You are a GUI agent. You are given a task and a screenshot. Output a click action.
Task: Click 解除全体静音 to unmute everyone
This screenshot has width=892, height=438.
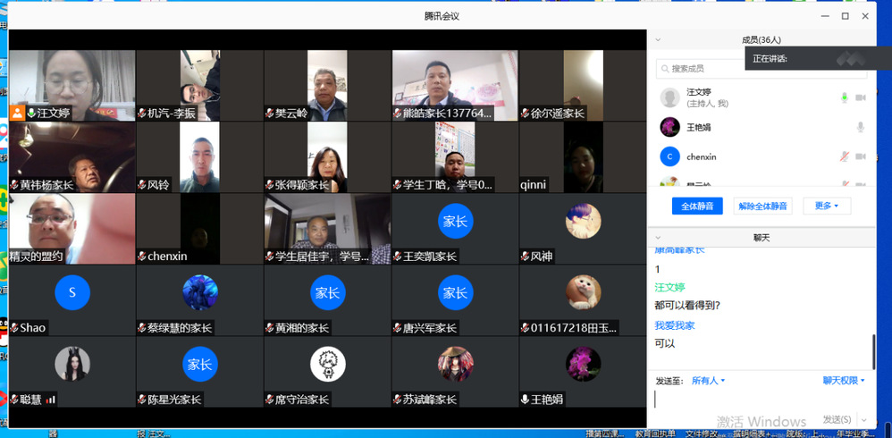pos(763,206)
